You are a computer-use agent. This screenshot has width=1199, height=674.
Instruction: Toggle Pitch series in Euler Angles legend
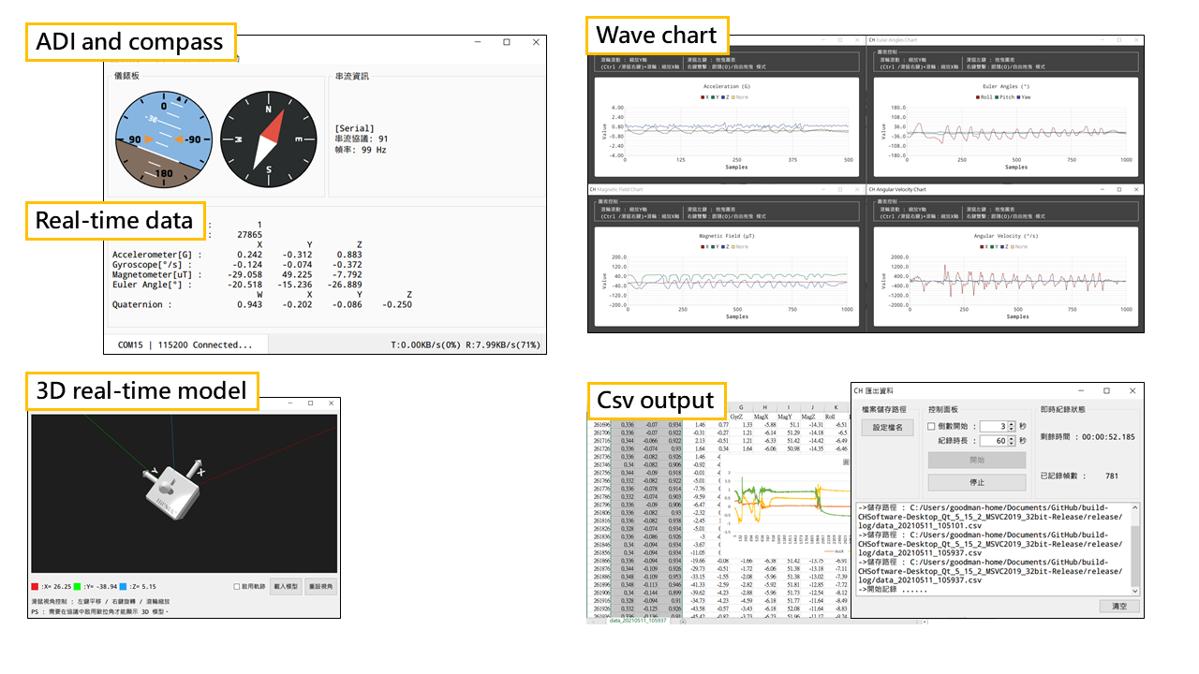click(x=1004, y=97)
